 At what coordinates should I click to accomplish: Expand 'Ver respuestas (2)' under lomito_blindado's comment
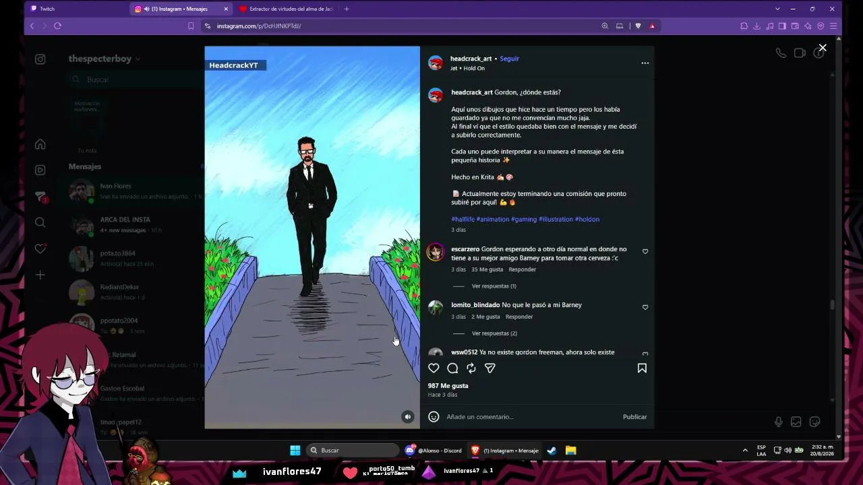494,333
